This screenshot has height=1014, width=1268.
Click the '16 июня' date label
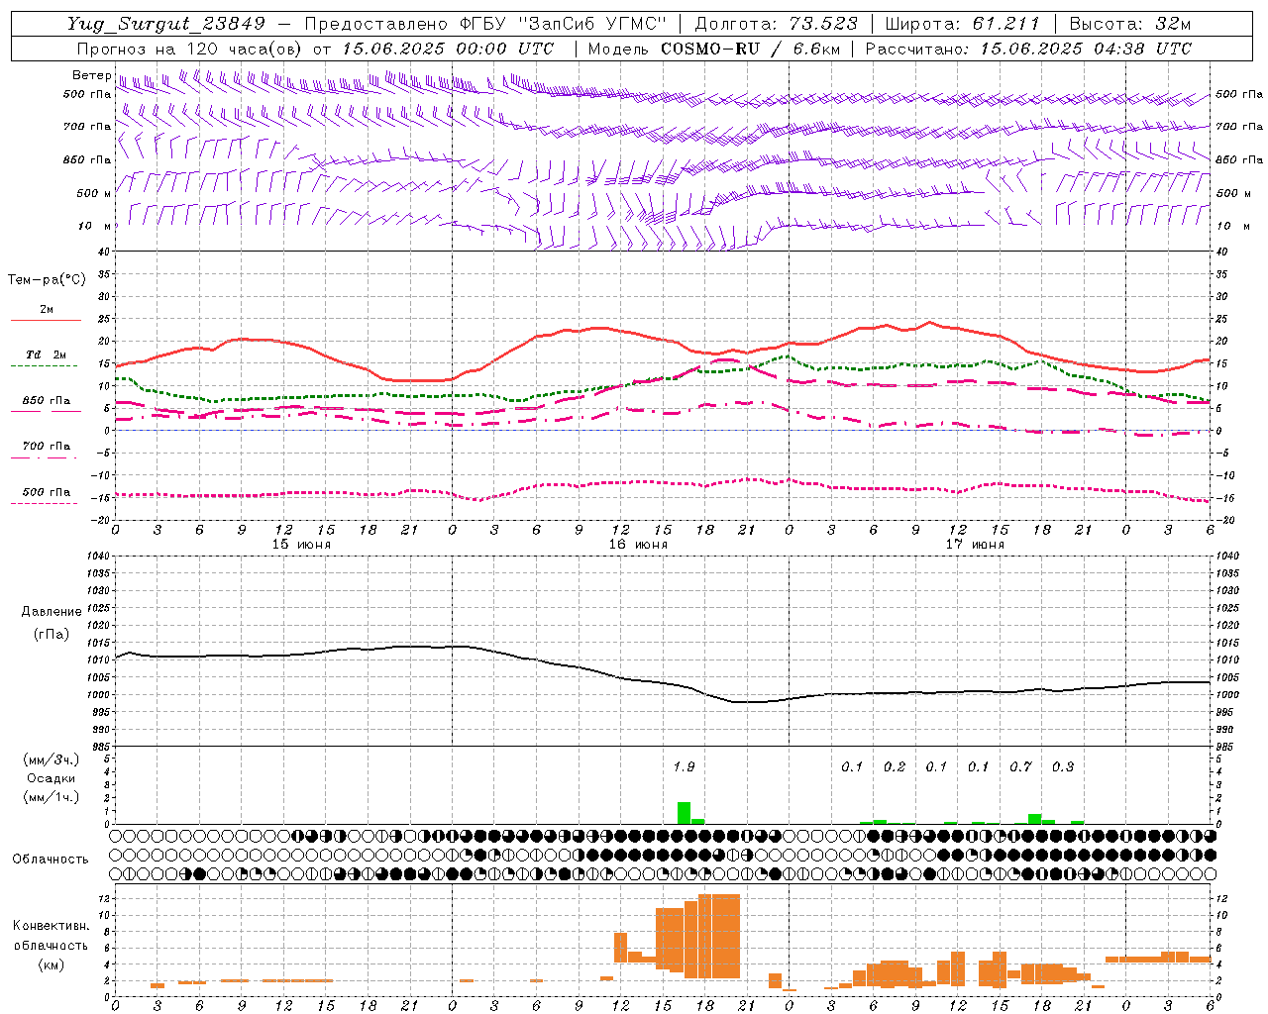pos(638,545)
